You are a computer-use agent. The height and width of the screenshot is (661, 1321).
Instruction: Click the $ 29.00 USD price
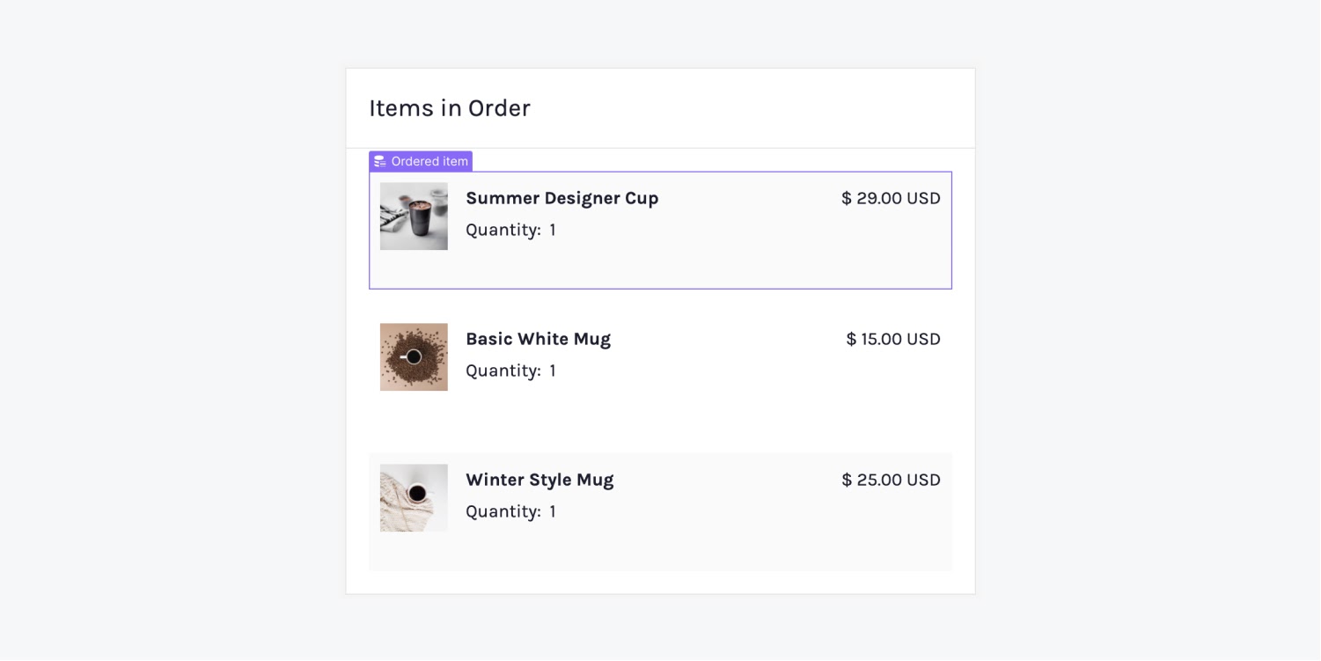891,198
